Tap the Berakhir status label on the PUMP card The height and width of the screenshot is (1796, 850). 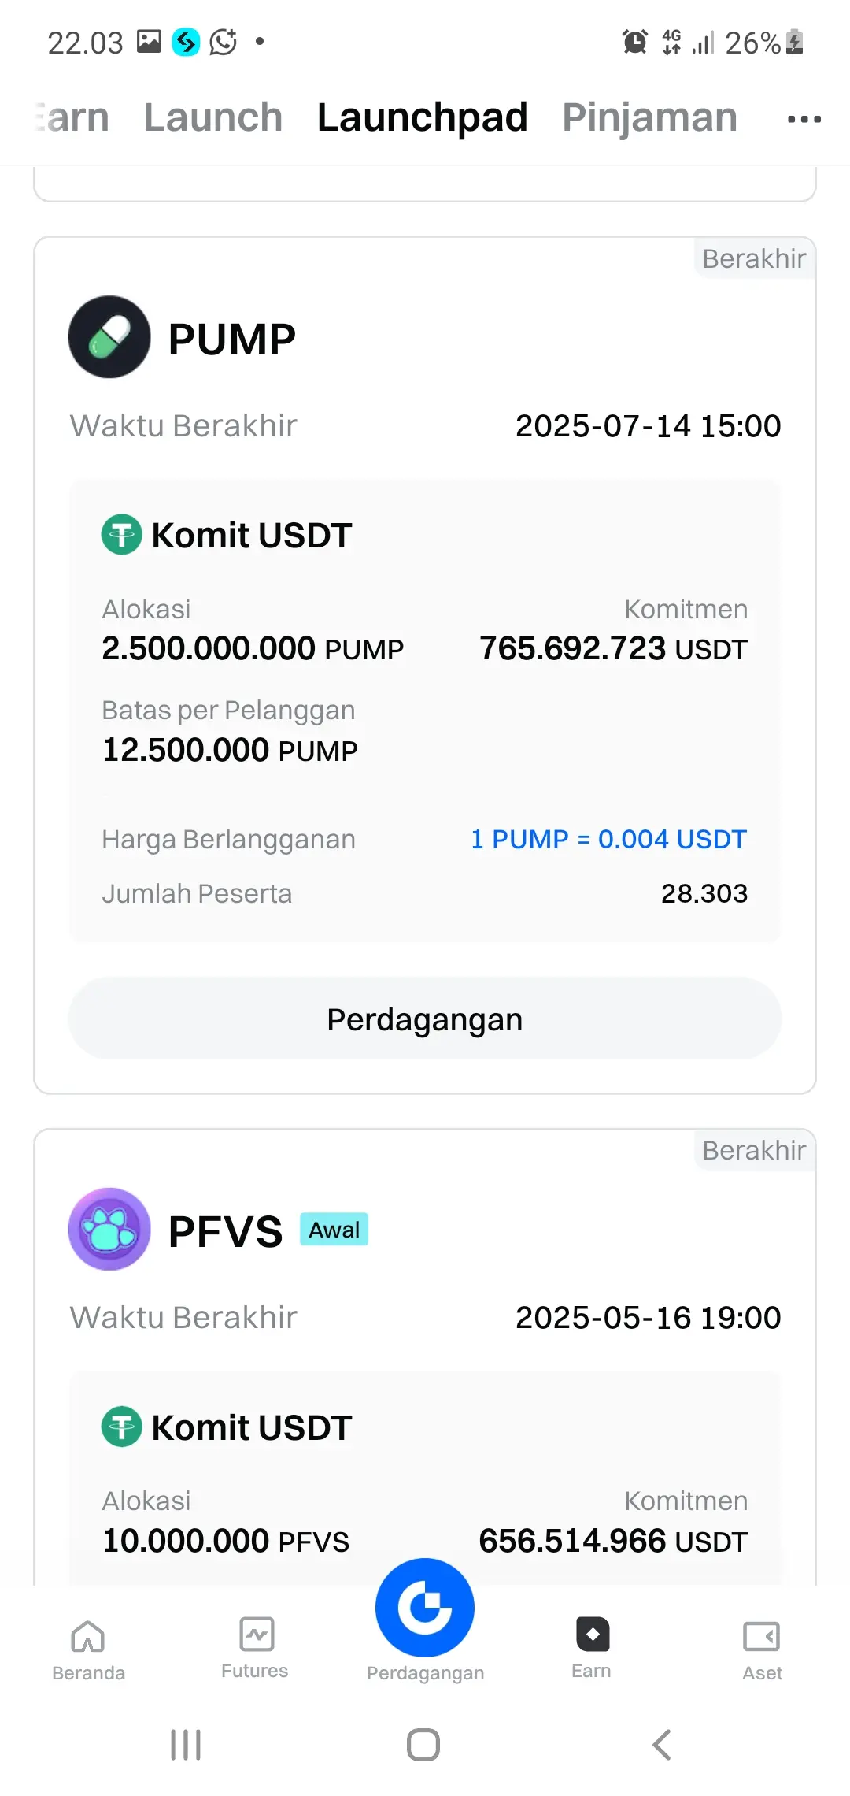753,258
